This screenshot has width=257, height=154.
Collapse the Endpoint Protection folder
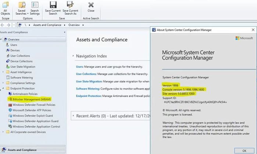pyautogui.click(x=3, y=88)
